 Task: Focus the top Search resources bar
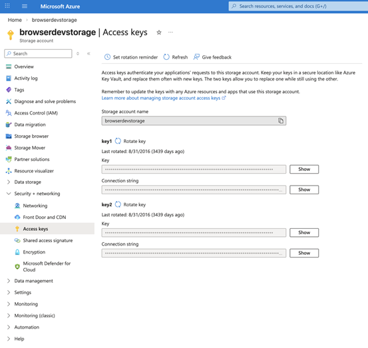tap(298, 7)
